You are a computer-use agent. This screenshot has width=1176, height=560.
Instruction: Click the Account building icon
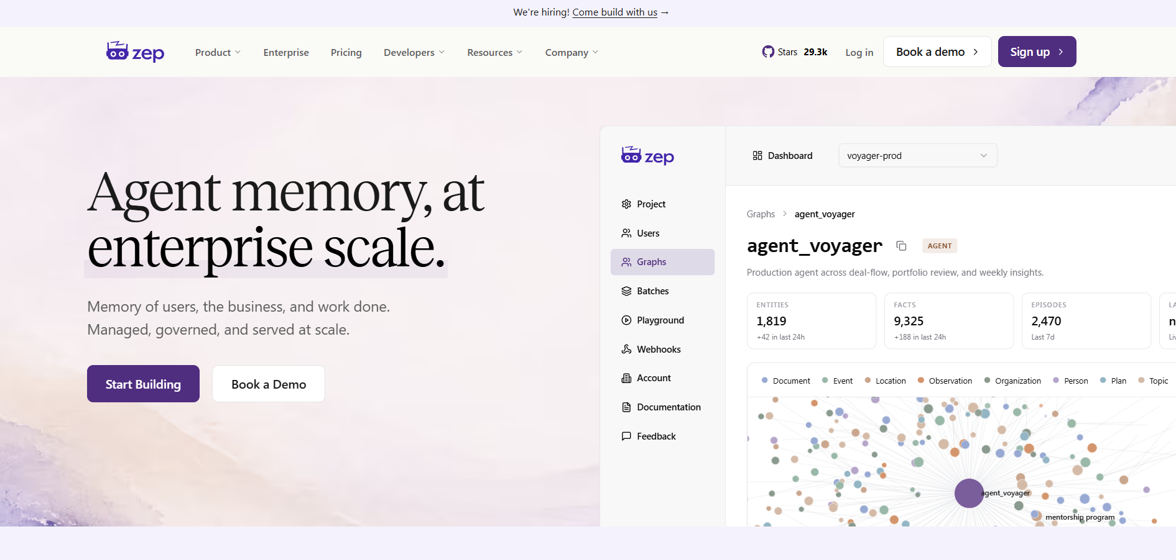coord(626,378)
